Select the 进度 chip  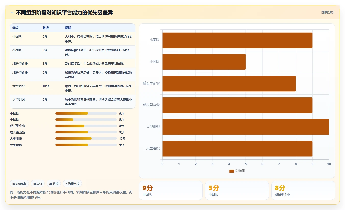[x=54, y=184]
